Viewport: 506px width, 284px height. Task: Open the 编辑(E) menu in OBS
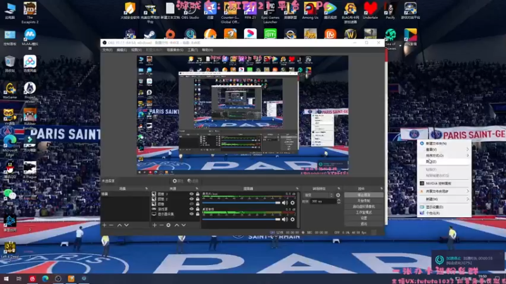coord(121,50)
